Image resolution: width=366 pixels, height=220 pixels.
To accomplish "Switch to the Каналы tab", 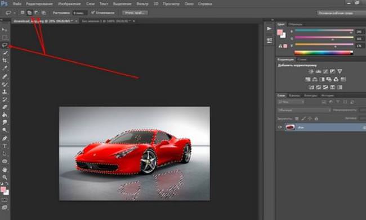I will click(x=294, y=95).
